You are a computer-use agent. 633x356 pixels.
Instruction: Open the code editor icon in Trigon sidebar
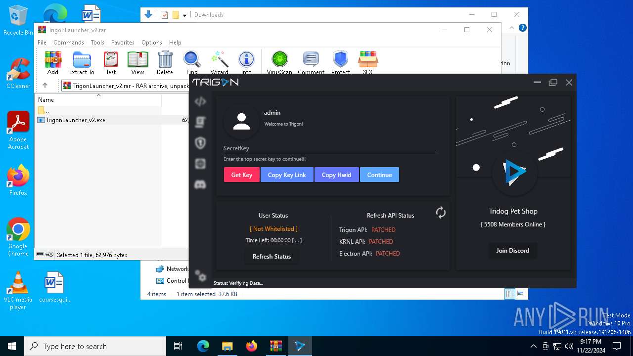pyautogui.click(x=200, y=102)
